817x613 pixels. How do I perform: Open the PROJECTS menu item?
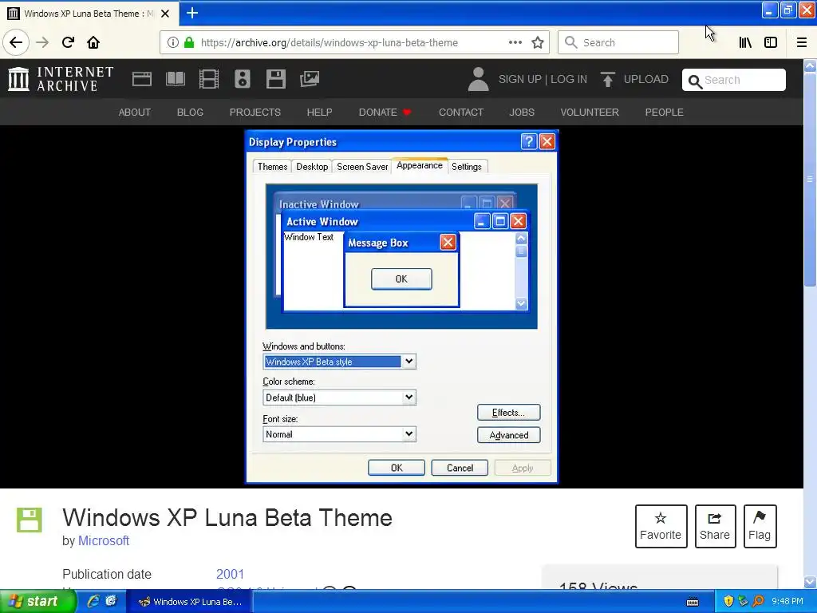(255, 112)
